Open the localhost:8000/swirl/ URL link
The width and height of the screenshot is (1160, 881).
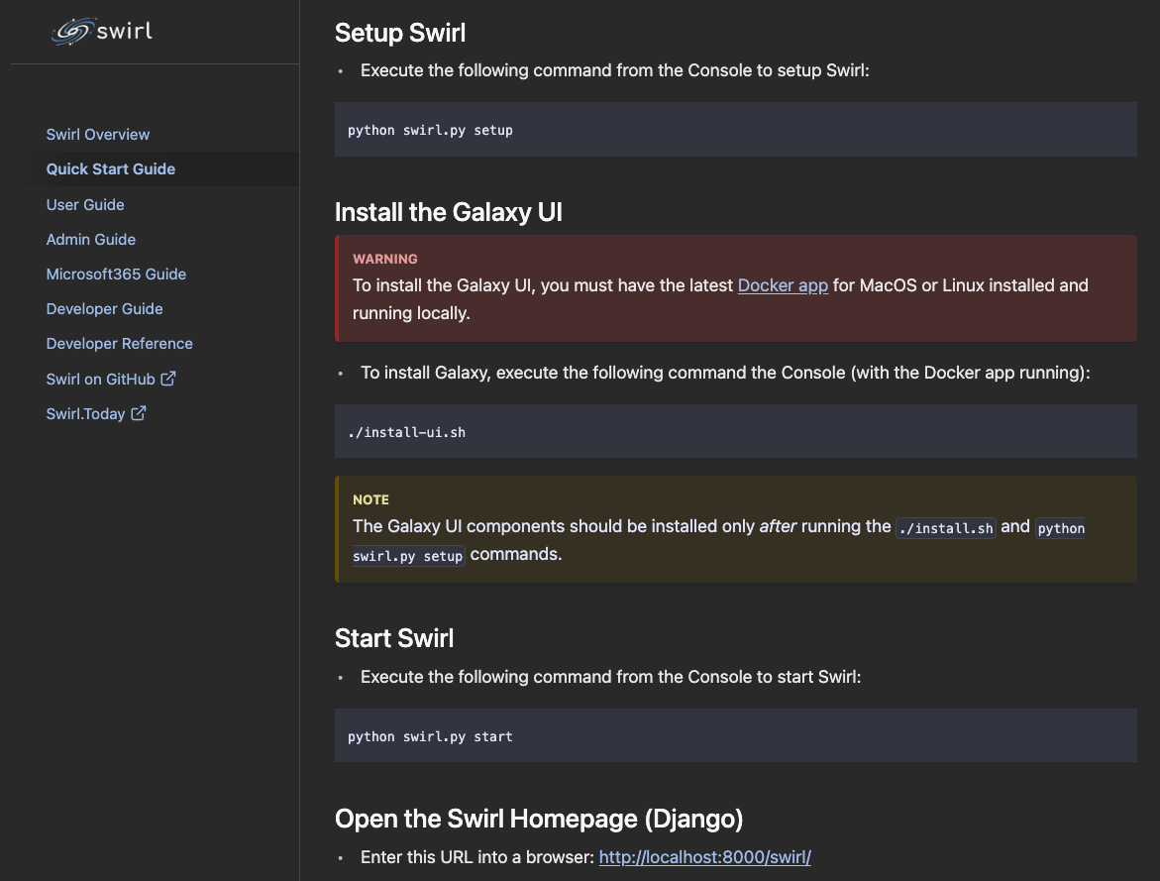click(704, 857)
